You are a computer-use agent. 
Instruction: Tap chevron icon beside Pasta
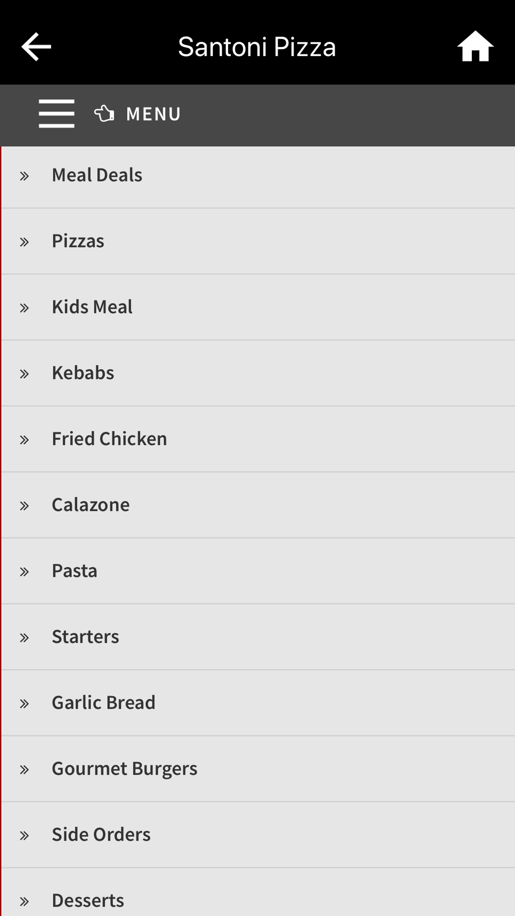tap(24, 572)
